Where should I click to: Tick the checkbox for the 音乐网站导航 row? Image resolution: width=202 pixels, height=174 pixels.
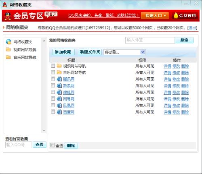pyautogui.click(x=53, y=72)
